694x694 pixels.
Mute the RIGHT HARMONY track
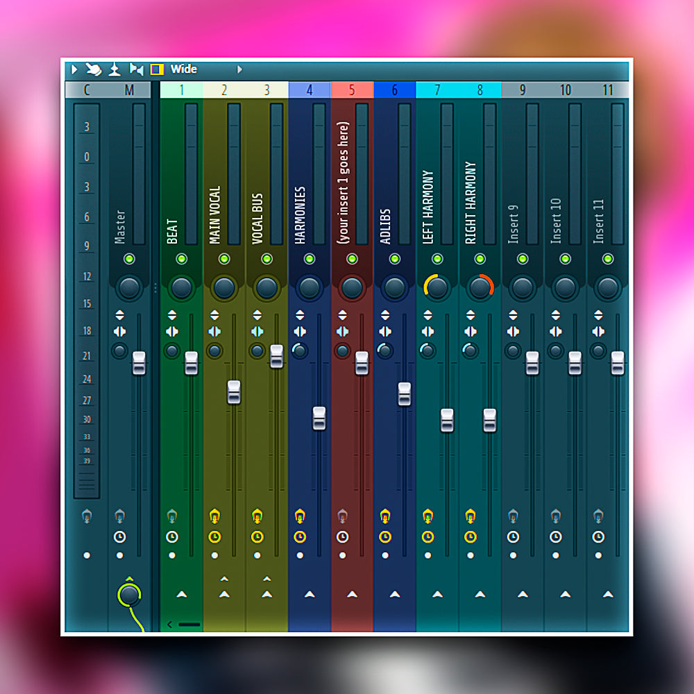(480, 259)
